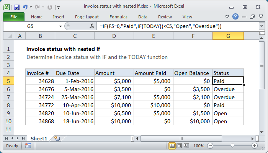Screen dimensions: 268x153
Task: Switch to Normal view in status bar
Action: pyautogui.click(x=172, y=146)
